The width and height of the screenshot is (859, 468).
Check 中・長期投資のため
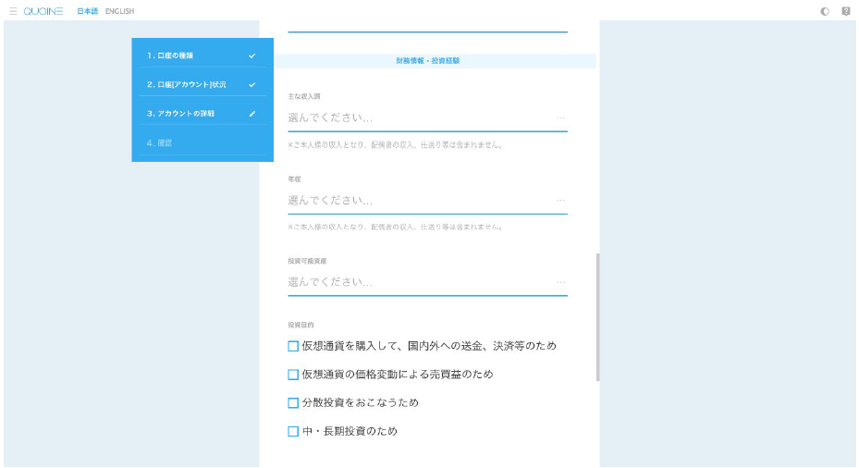[x=293, y=432]
